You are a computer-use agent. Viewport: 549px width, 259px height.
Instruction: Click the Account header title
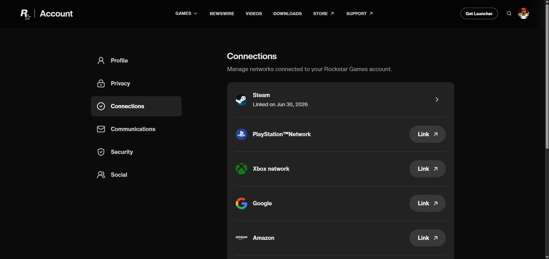(56, 14)
